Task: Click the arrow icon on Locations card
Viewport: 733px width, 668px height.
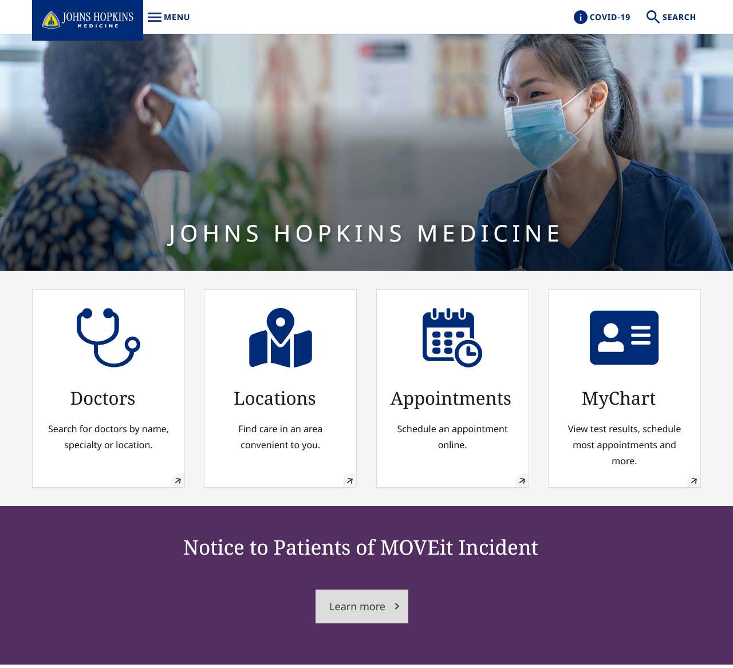Action: click(x=350, y=481)
